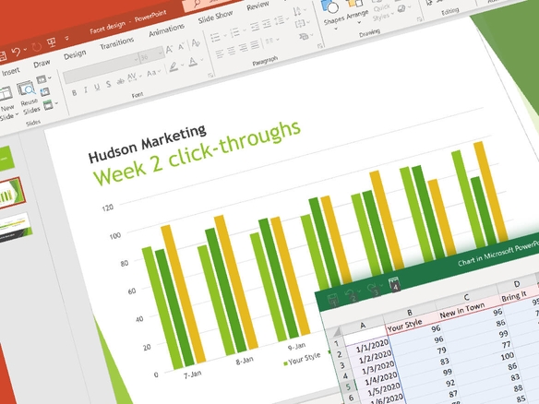Open the Draw ribbon tab
The width and height of the screenshot is (539, 404).
[42, 64]
